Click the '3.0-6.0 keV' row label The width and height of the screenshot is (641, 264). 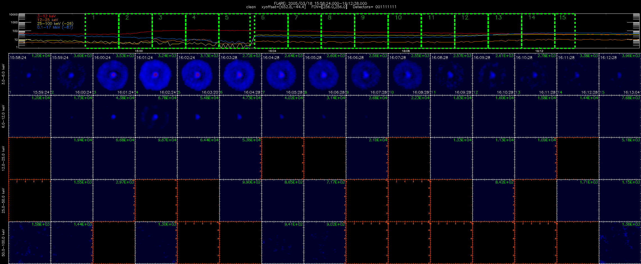click(3, 74)
